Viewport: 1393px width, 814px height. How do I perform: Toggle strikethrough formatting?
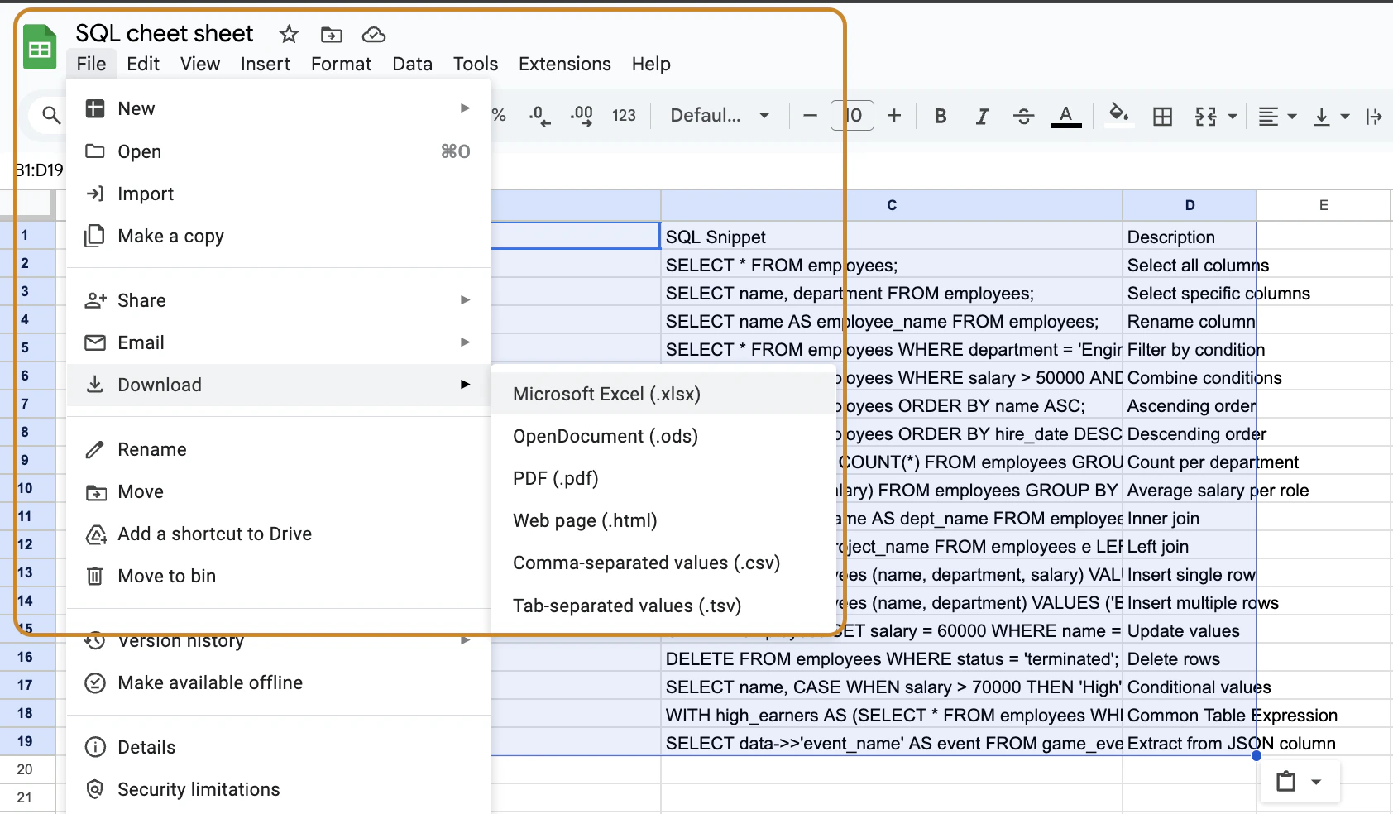[x=1023, y=116]
